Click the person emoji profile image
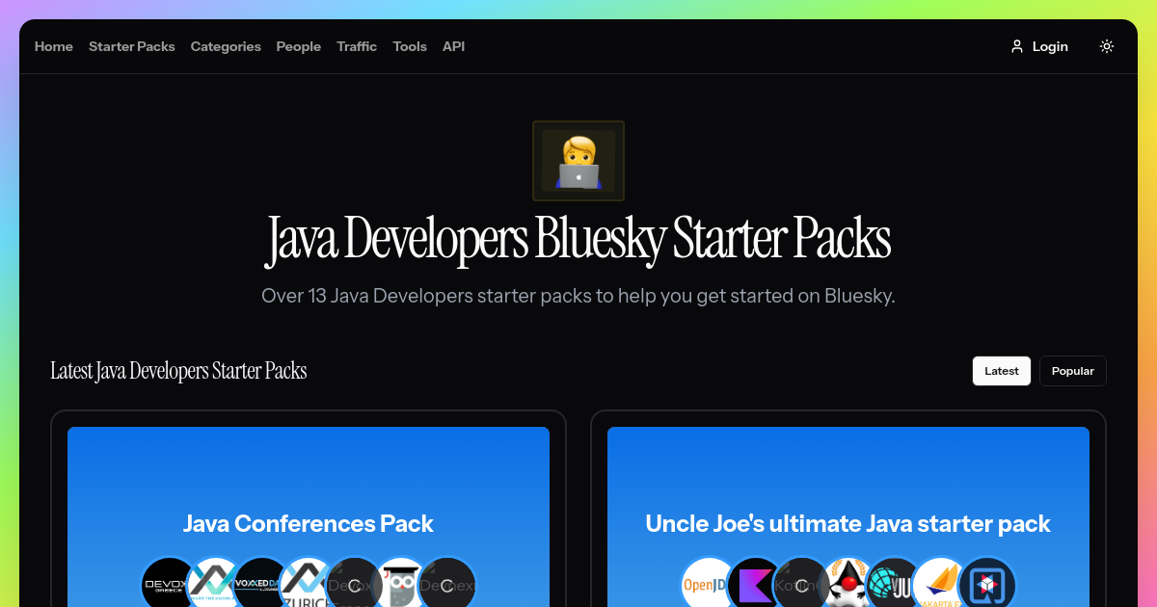 [x=578, y=160]
